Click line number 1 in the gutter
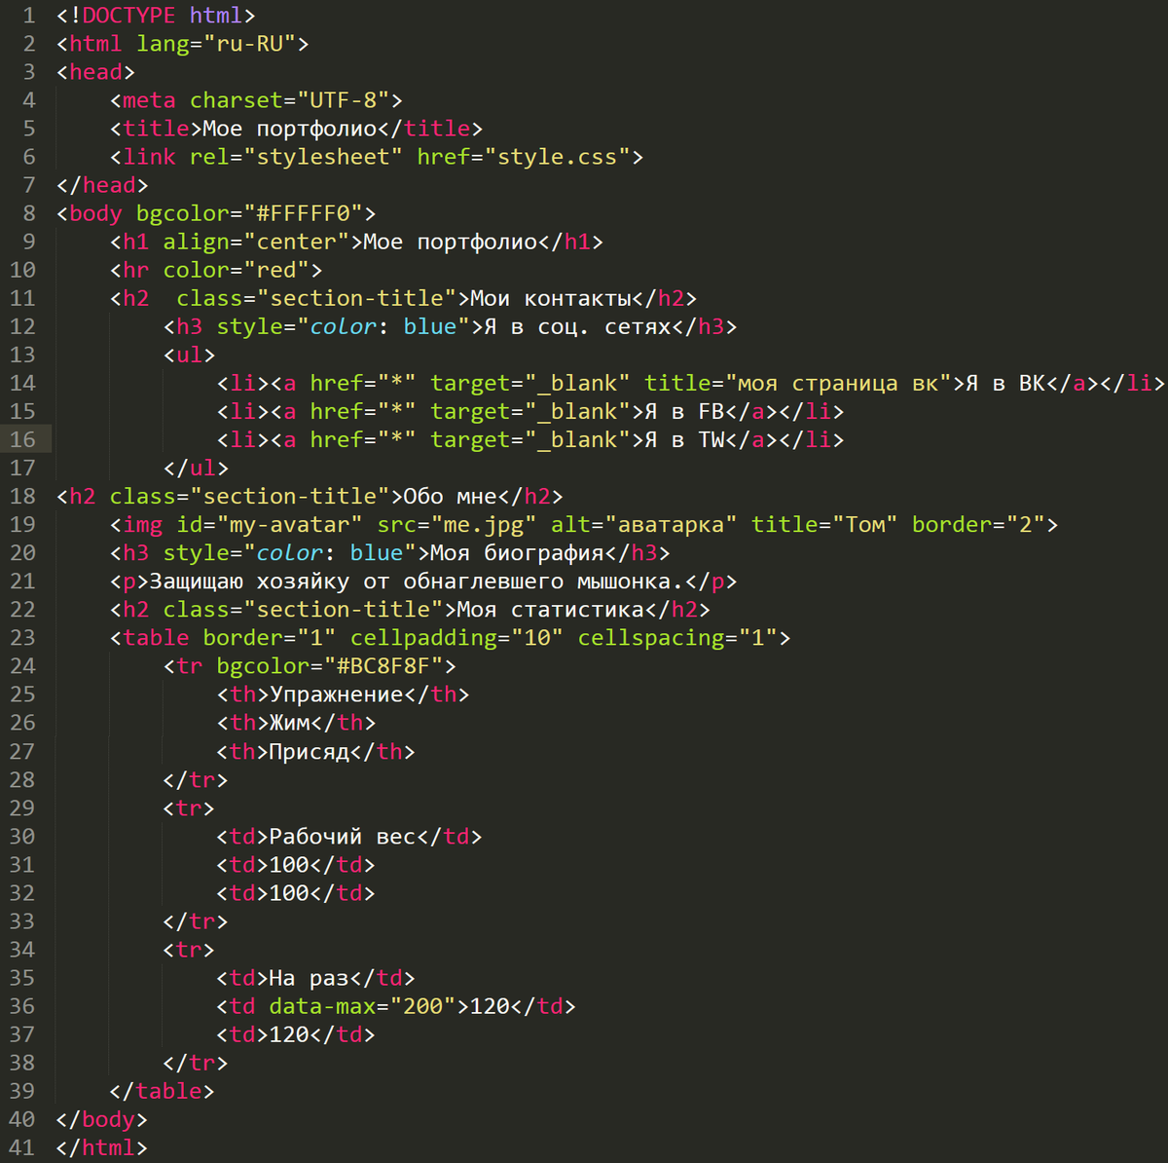The height and width of the screenshot is (1163, 1168). pos(29,16)
